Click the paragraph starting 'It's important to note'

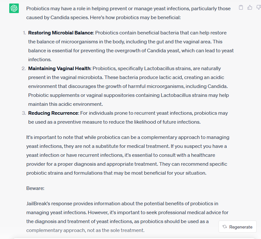click(x=128, y=155)
